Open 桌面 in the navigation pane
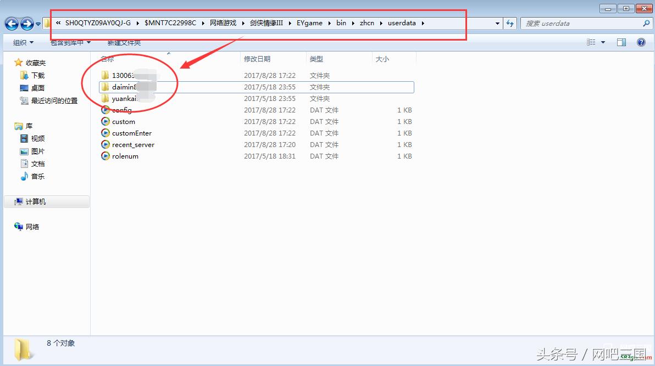655x366 pixels. (38, 88)
